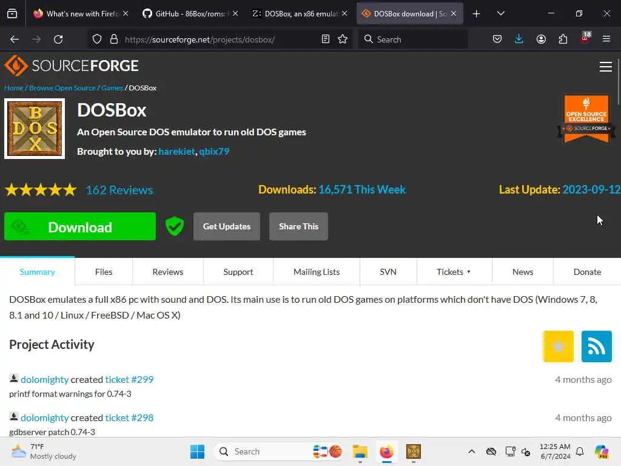The image size is (621, 466).
Task: List all tabs with the chevron
Action: coord(501,14)
